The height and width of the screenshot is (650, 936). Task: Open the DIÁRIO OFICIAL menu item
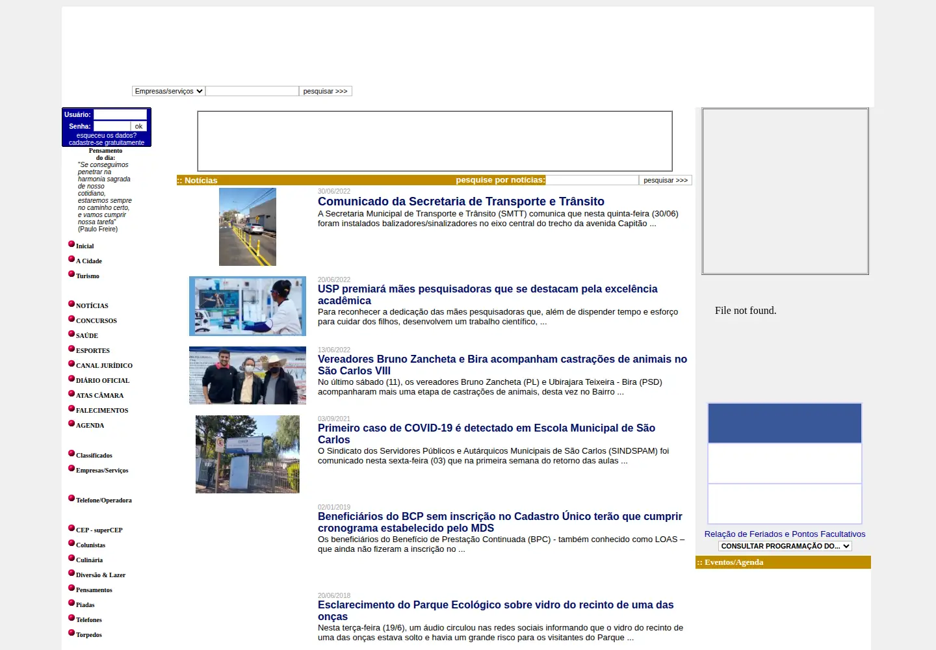pyautogui.click(x=103, y=381)
